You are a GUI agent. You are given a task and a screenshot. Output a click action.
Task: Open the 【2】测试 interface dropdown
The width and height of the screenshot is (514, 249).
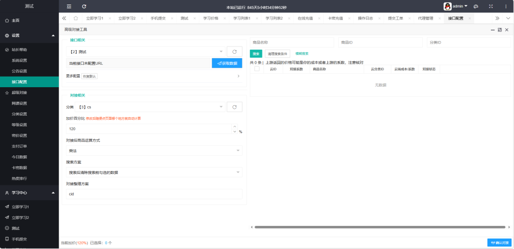[146, 52]
